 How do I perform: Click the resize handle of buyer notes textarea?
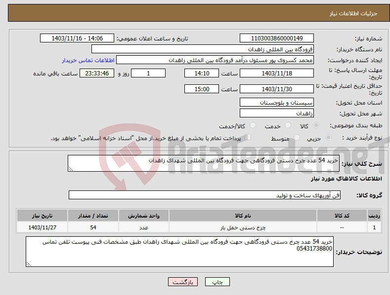pyautogui.click(x=29, y=264)
